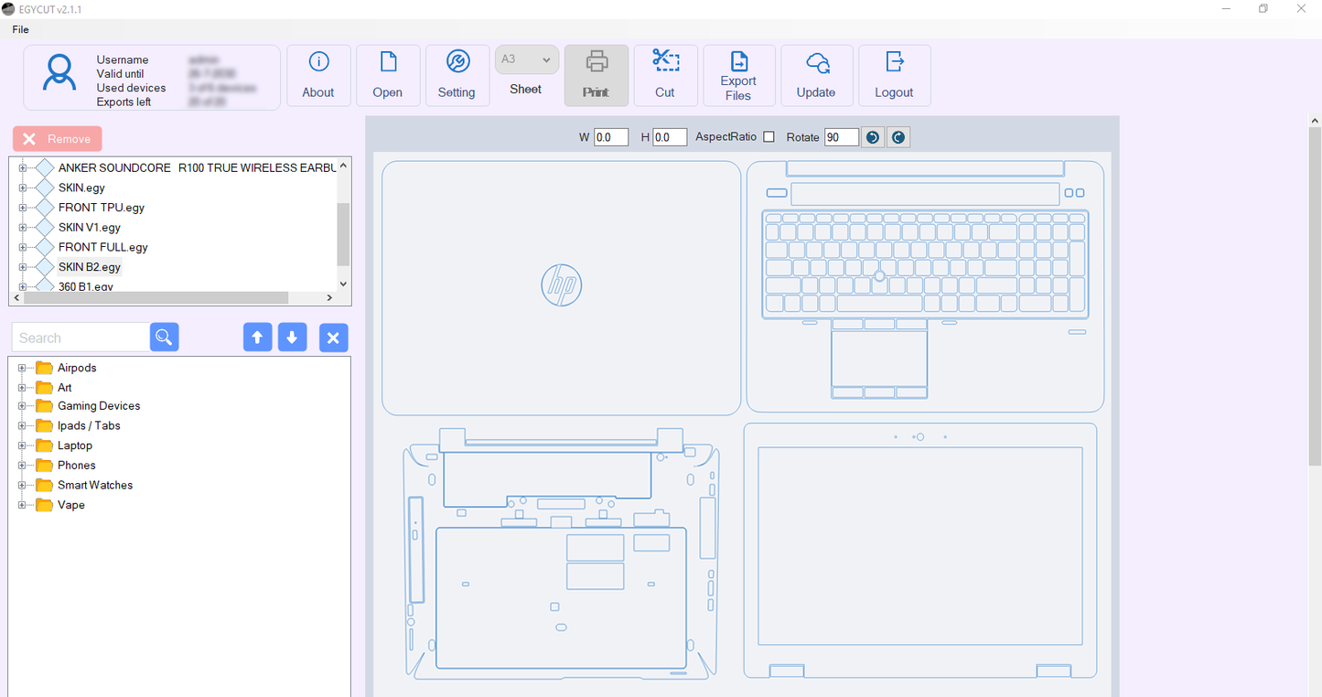The image size is (1322, 697).
Task: Click the Print toolbar button
Action: 597,76
